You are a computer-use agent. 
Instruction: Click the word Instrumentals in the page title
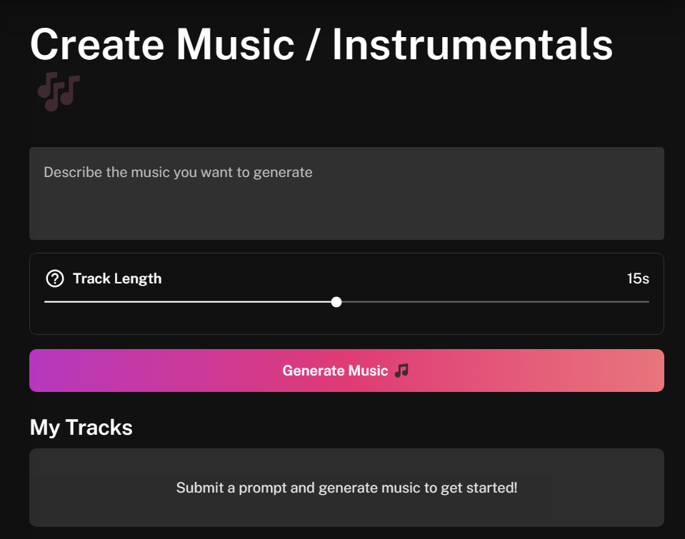click(x=472, y=44)
